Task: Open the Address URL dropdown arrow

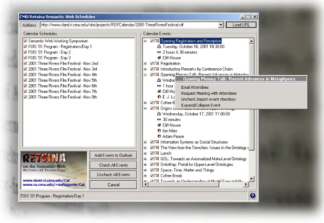Action: coord(221,25)
